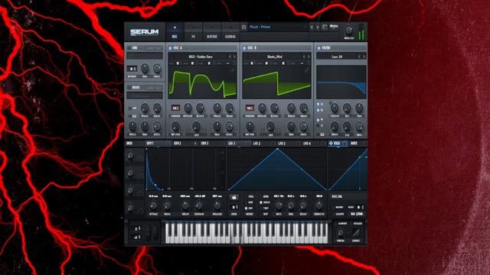Click the polyphony count field
Image resolution: width=490 pixels, height=275 pixels.
click(x=361, y=207)
